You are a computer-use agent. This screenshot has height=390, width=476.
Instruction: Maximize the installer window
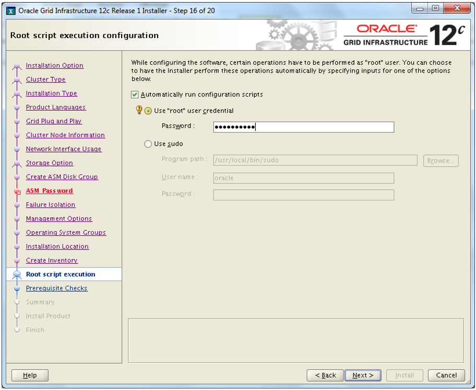[435, 8]
